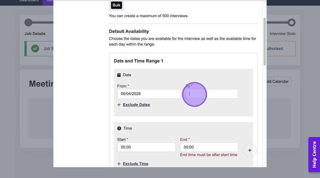Expand the Exclude Time link
The image size is (320, 178).
coord(135,164)
